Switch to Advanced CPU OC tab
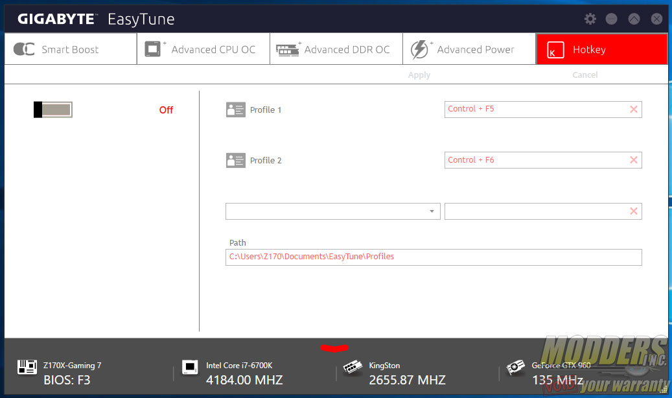Image resolution: width=672 pixels, height=398 pixels. pos(203,49)
